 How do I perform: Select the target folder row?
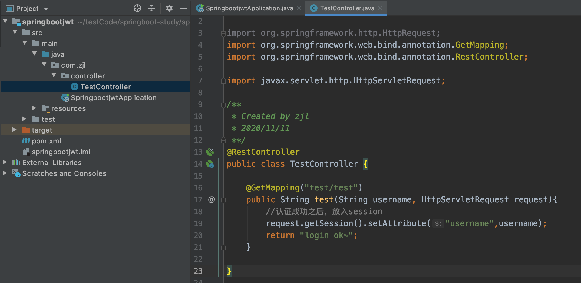point(96,130)
